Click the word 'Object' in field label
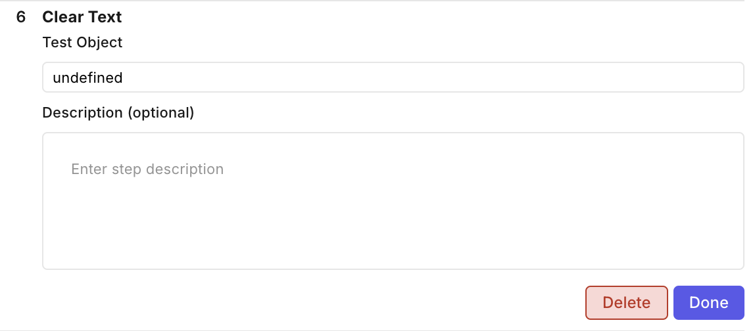Screen dimensions: 755x331 [x=99, y=42]
